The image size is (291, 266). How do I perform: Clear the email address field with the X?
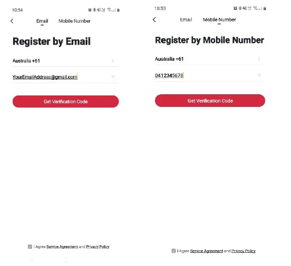click(x=113, y=77)
